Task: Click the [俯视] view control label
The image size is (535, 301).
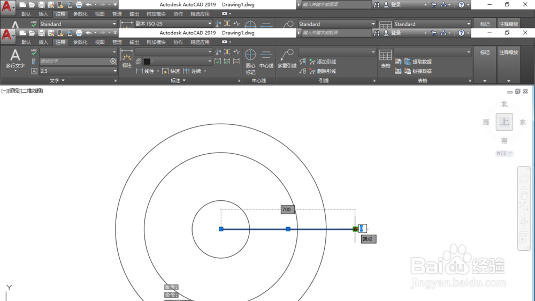Action: [14, 91]
